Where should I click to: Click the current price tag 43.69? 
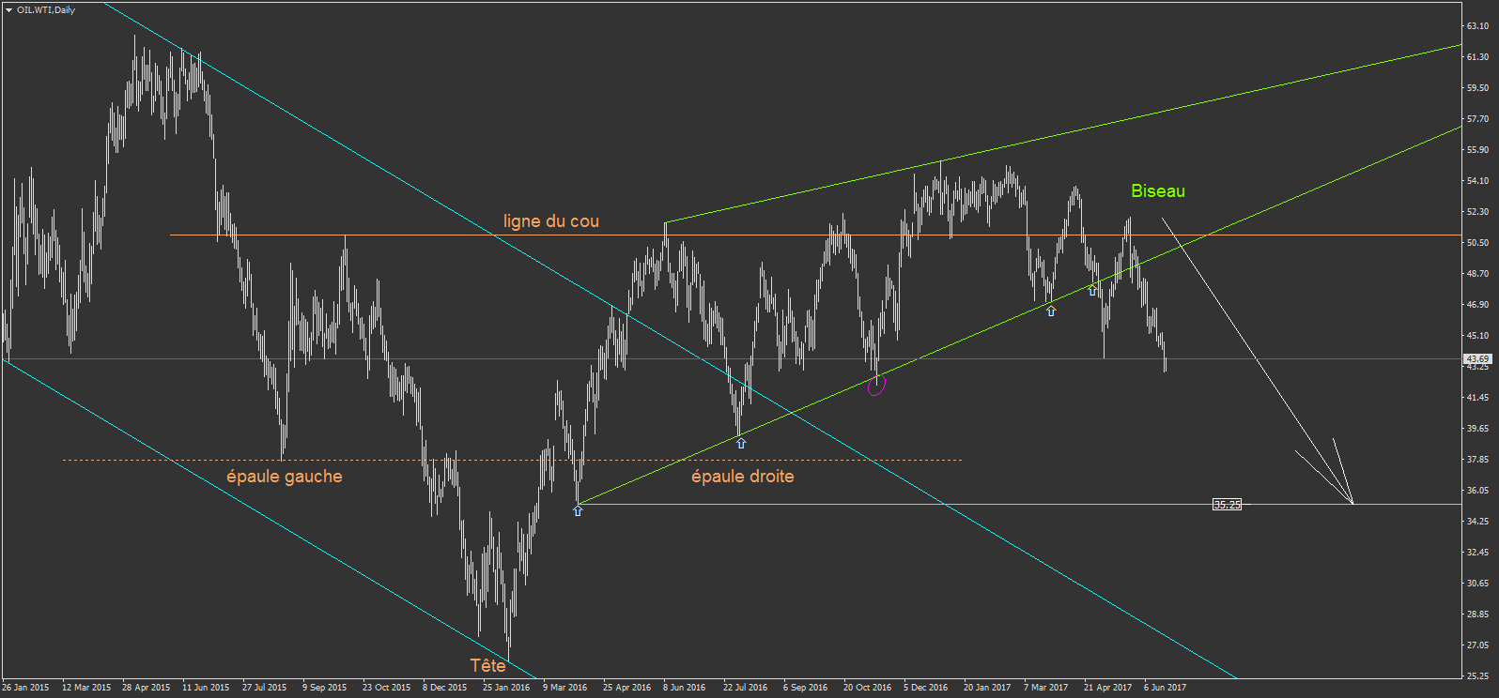point(1477,359)
